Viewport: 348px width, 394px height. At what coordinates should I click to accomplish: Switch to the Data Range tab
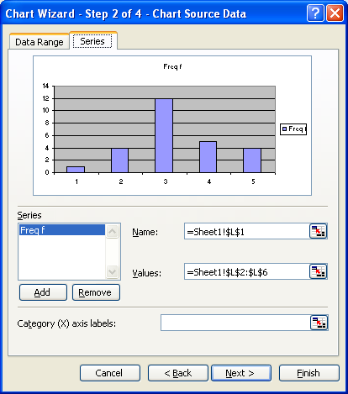tap(40, 42)
